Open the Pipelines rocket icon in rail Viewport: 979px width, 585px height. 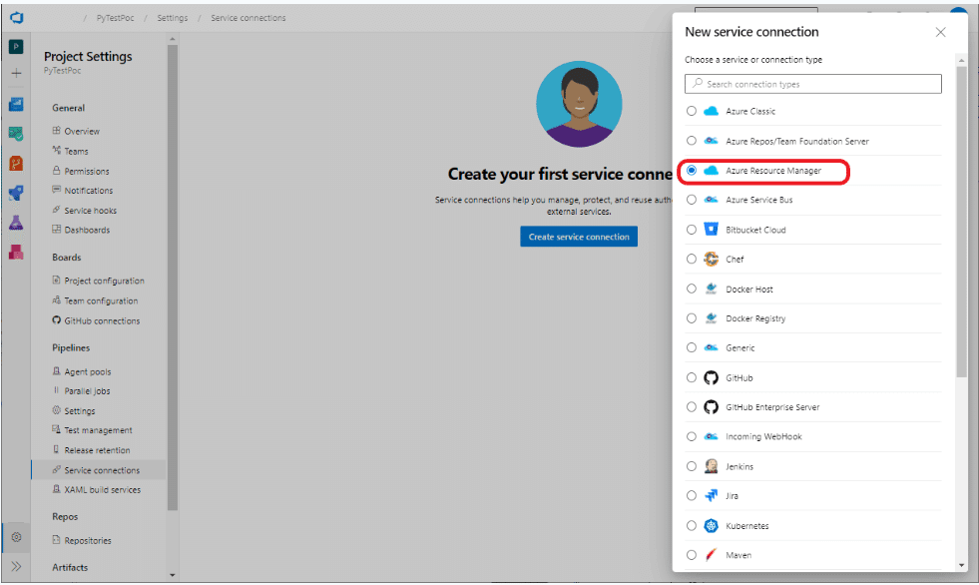point(16,193)
